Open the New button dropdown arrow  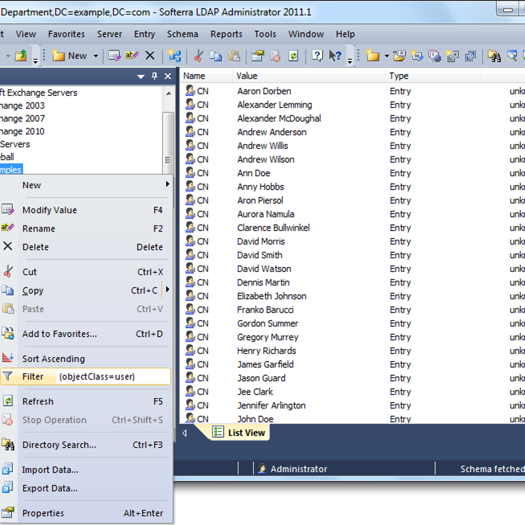click(95, 56)
